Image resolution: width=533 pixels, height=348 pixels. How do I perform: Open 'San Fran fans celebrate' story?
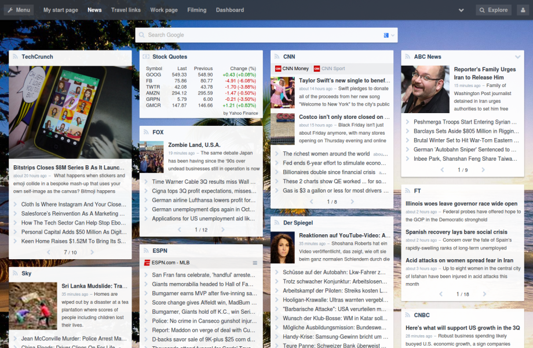(203, 275)
